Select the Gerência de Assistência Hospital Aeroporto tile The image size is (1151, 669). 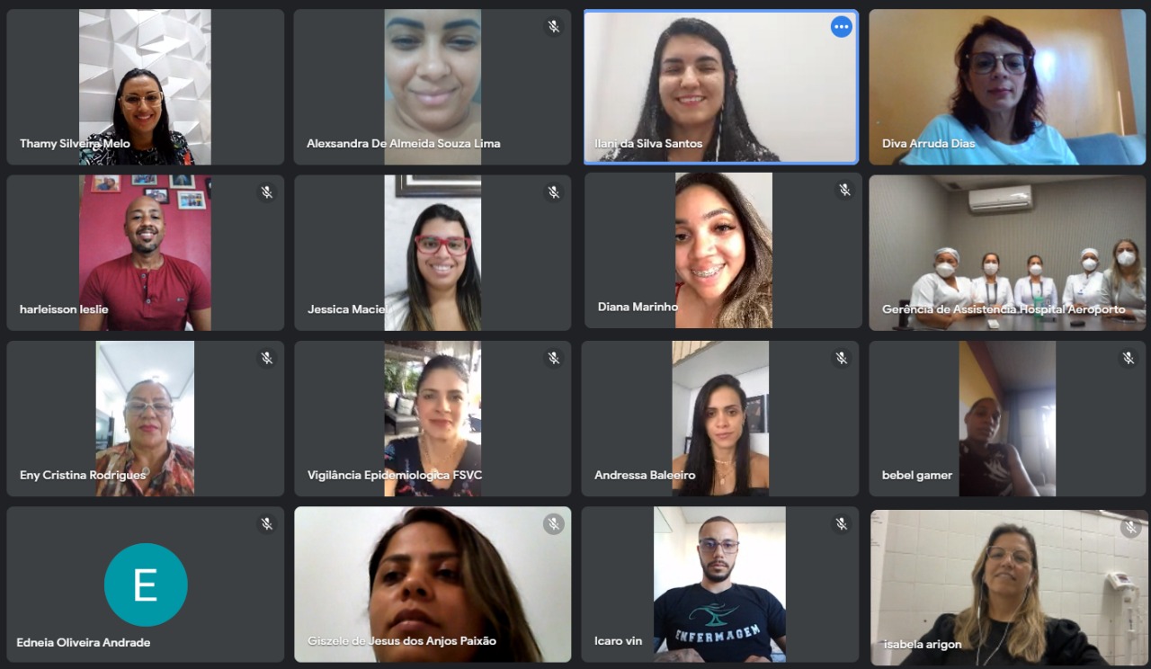(x=1008, y=253)
